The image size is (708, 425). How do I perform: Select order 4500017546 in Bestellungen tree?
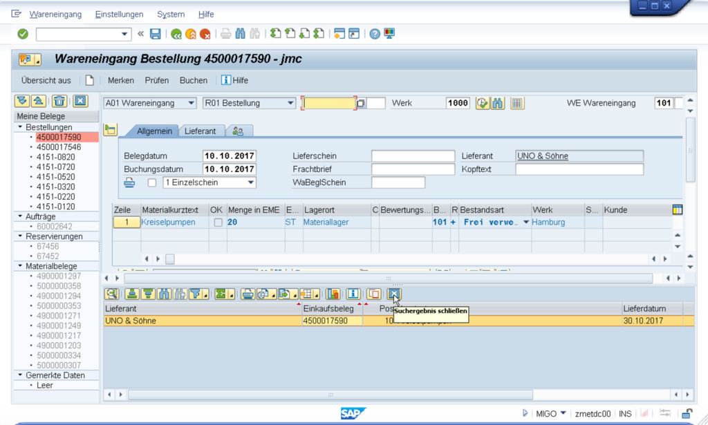coord(59,147)
